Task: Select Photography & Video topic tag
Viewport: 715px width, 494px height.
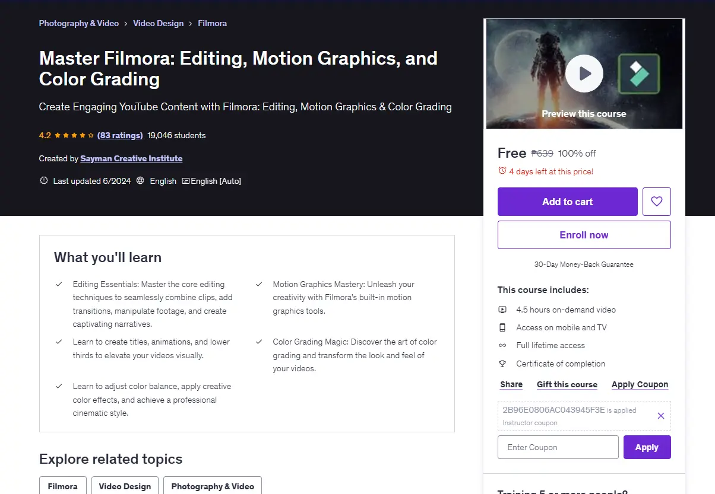Action: [213, 486]
